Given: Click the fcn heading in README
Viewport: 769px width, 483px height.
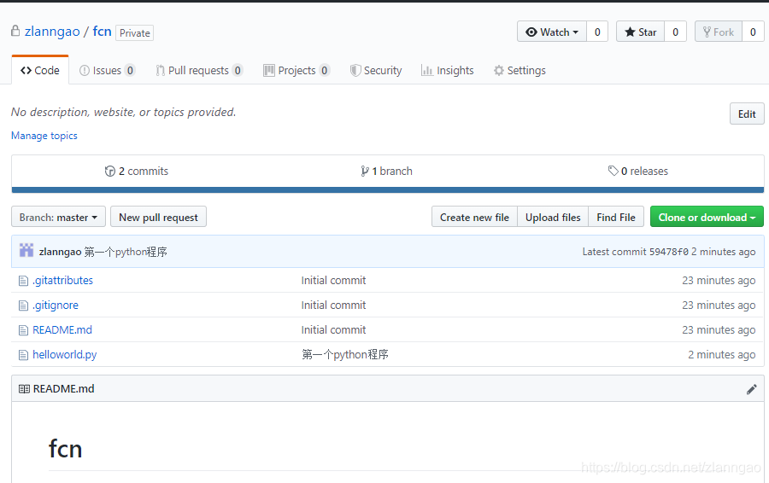Looking at the screenshot, I should click(x=65, y=449).
